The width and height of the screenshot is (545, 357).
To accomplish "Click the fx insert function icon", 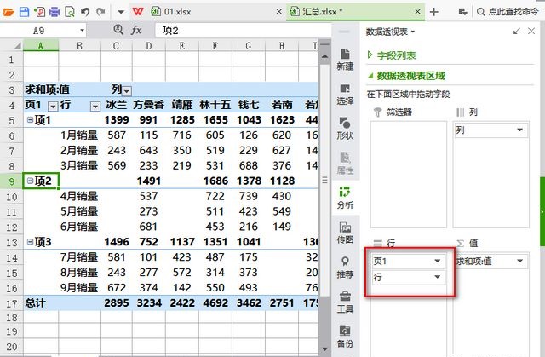I will coord(136,30).
